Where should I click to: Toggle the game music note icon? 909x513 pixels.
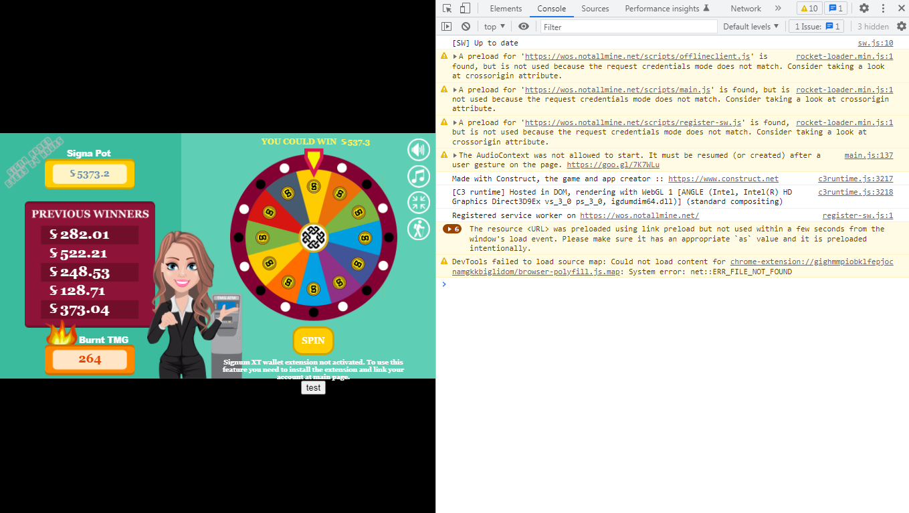(418, 176)
